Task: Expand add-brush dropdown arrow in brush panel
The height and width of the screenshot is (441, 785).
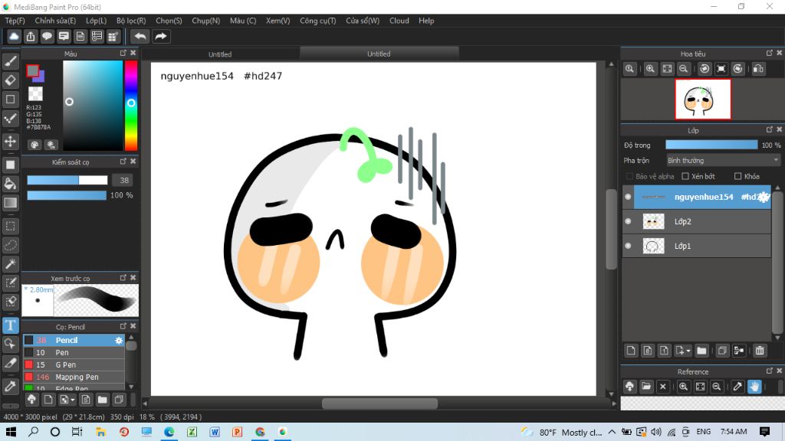Action: click(73, 400)
